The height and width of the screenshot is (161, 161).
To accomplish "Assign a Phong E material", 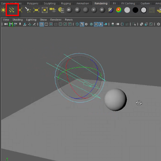I will [x=102, y=10].
